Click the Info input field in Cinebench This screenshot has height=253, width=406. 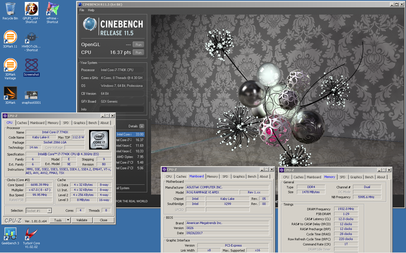[122, 109]
